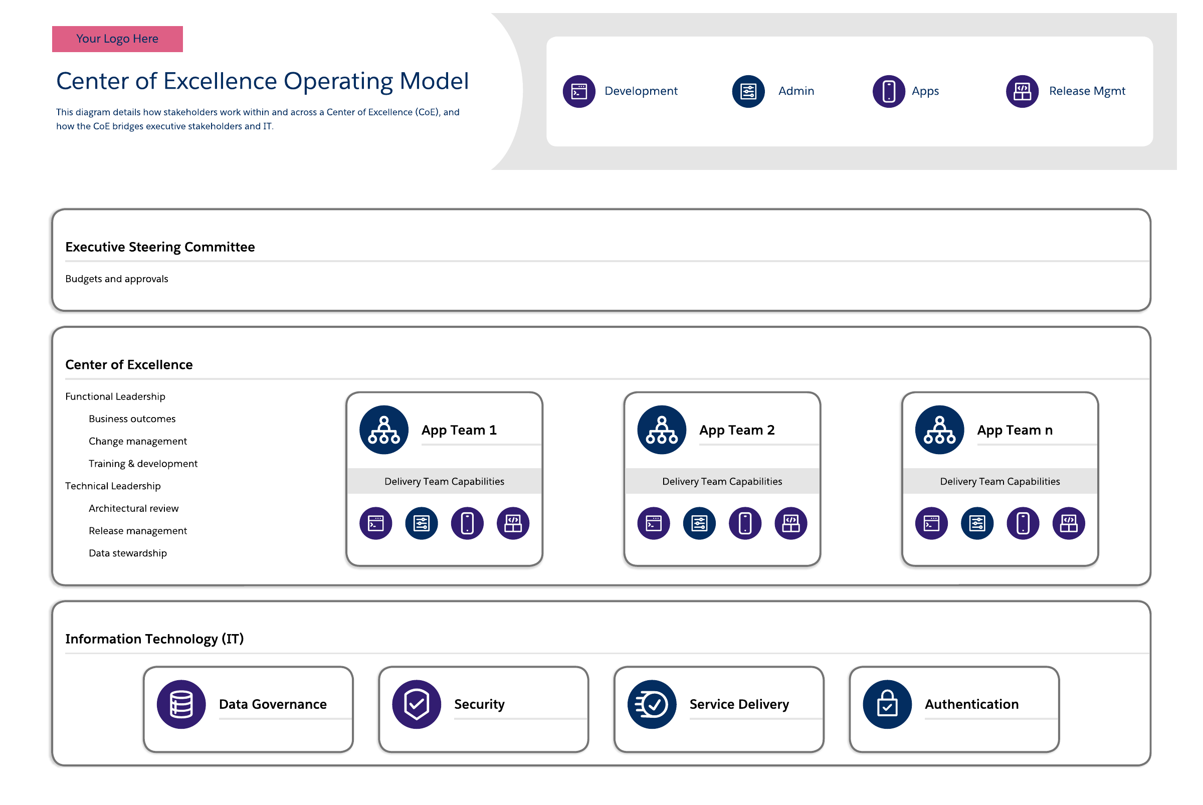Screen dimensions: 1203x805
Task: Select the Data Governance database icon
Action: 181,704
